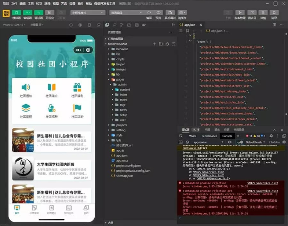288x226 pixels.
Task: Detach the simulator window icon
Action: 99,25
